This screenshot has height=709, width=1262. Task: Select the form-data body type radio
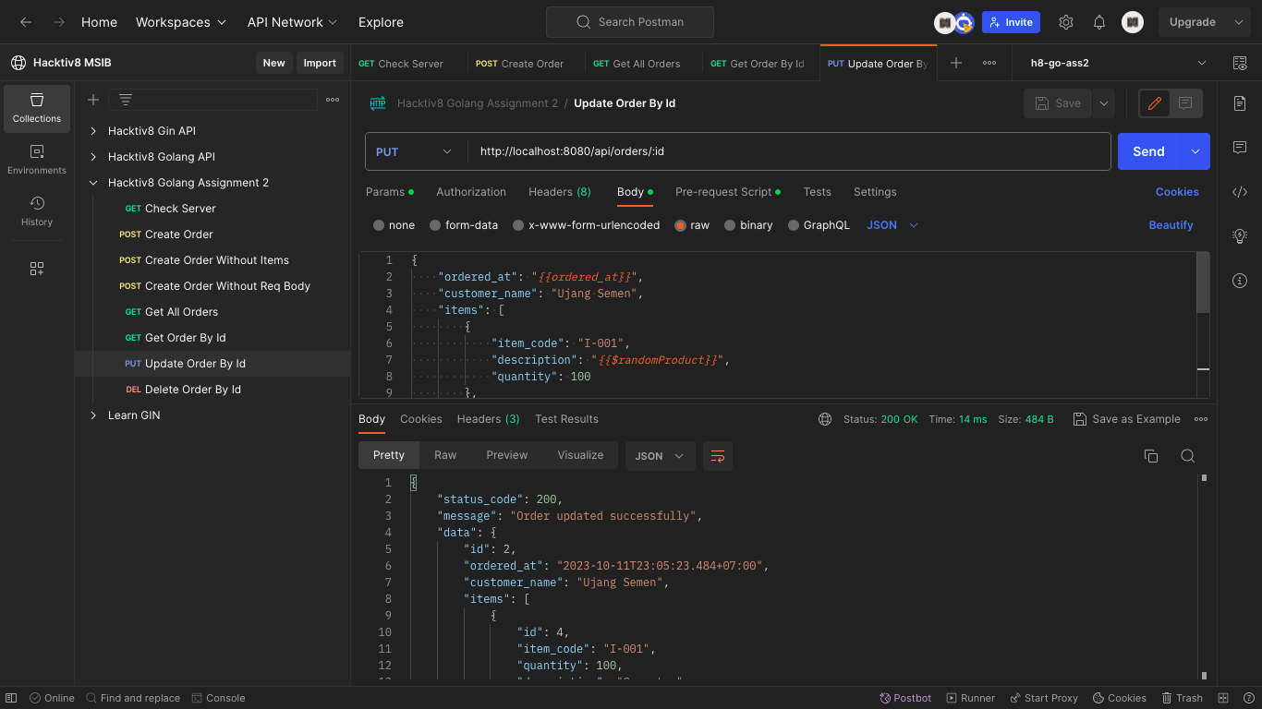pos(435,225)
